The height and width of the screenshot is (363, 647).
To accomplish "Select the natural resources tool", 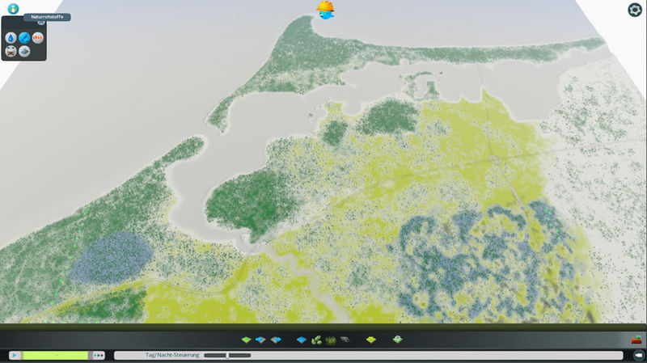I will [371, 340].
